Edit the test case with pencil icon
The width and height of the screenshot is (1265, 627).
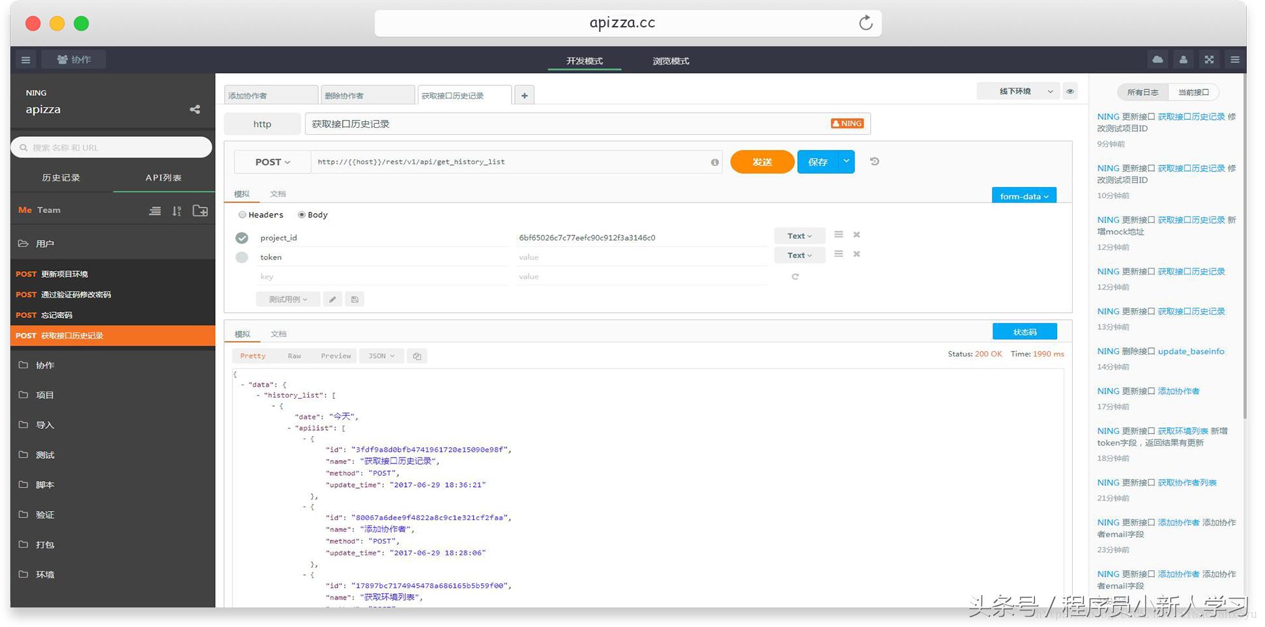coord(332,299)
